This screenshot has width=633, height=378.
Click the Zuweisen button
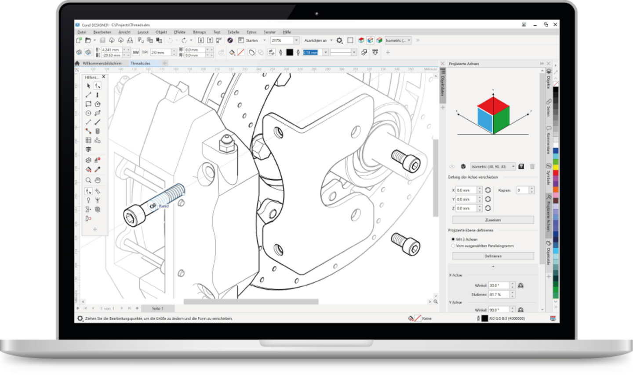[x=493, y=220]
